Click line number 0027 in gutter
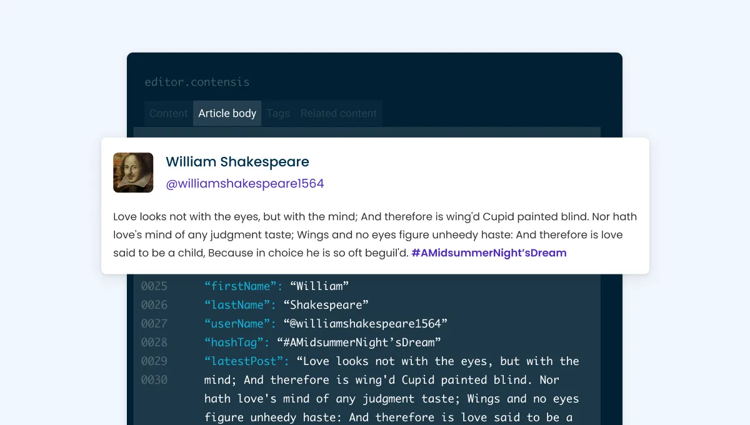Viewport: 750px width, 425px height. pos(154,324)
